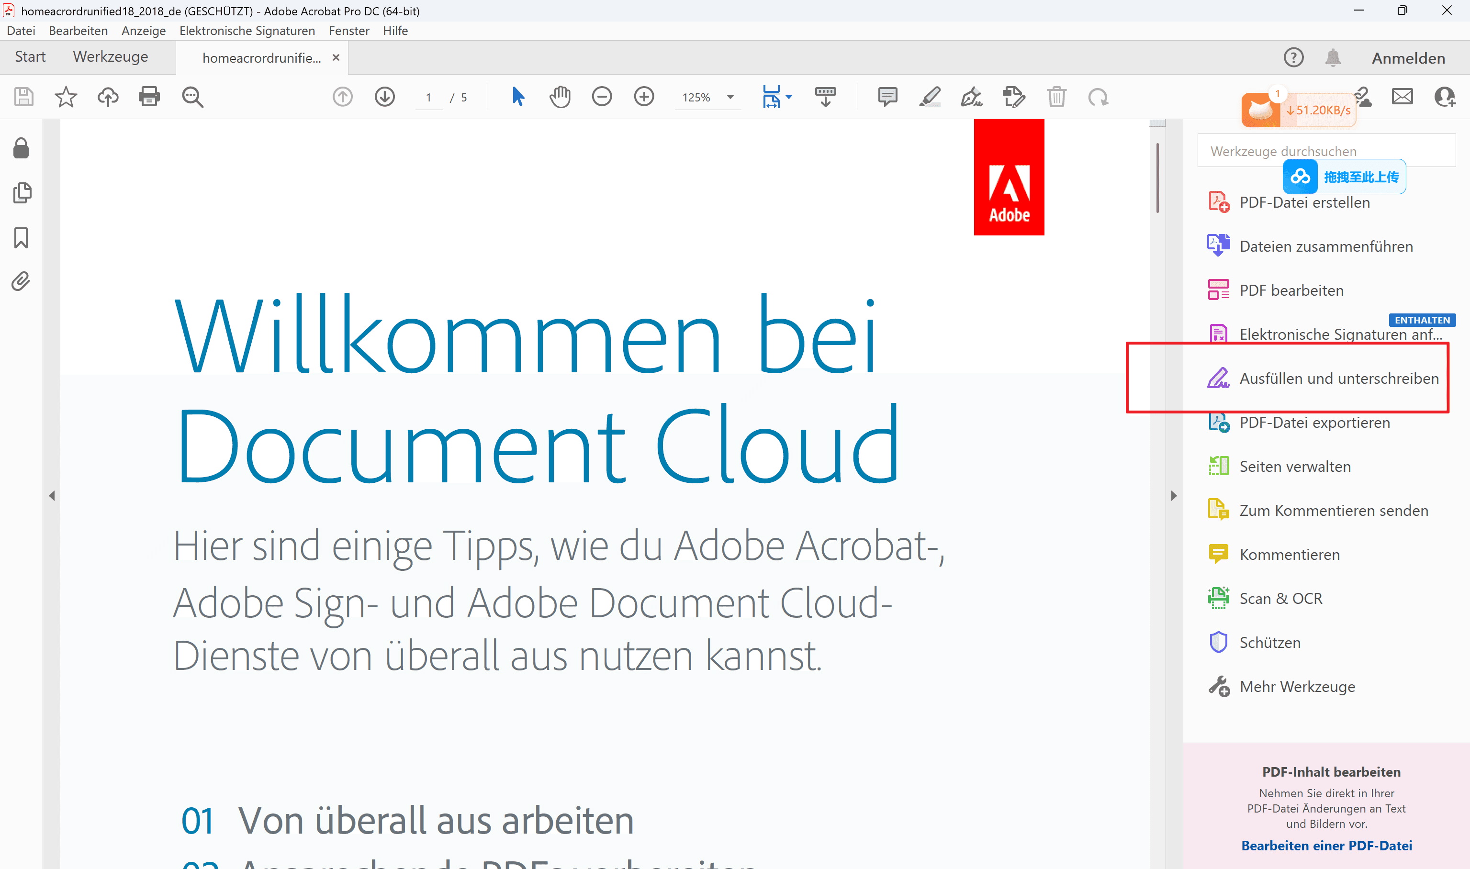The height and width of the screenshot is (869, 1470).
Task: Activate the selection arrow tool
Action: pos(518,97)
